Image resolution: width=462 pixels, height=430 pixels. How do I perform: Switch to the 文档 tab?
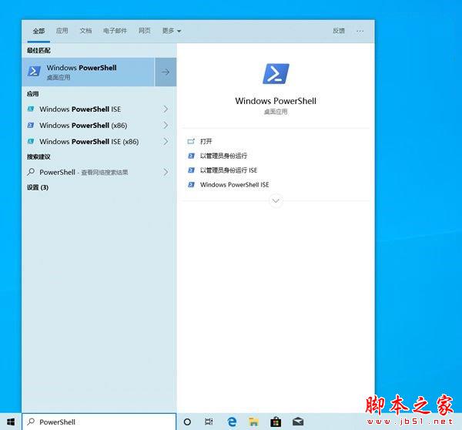[x=85, y=31]
